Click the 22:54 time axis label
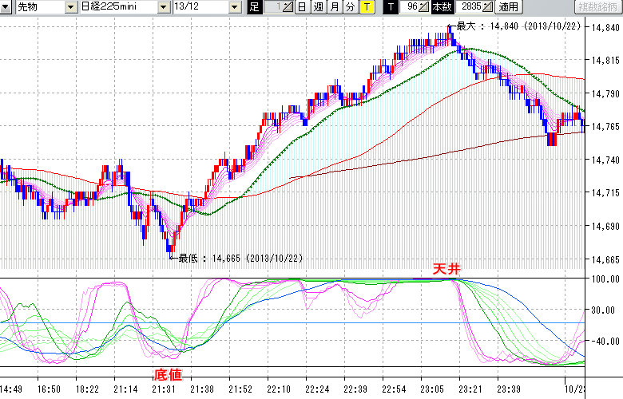Screen dimensions: 623x399 pyautogui.click(x=394, y=389)
